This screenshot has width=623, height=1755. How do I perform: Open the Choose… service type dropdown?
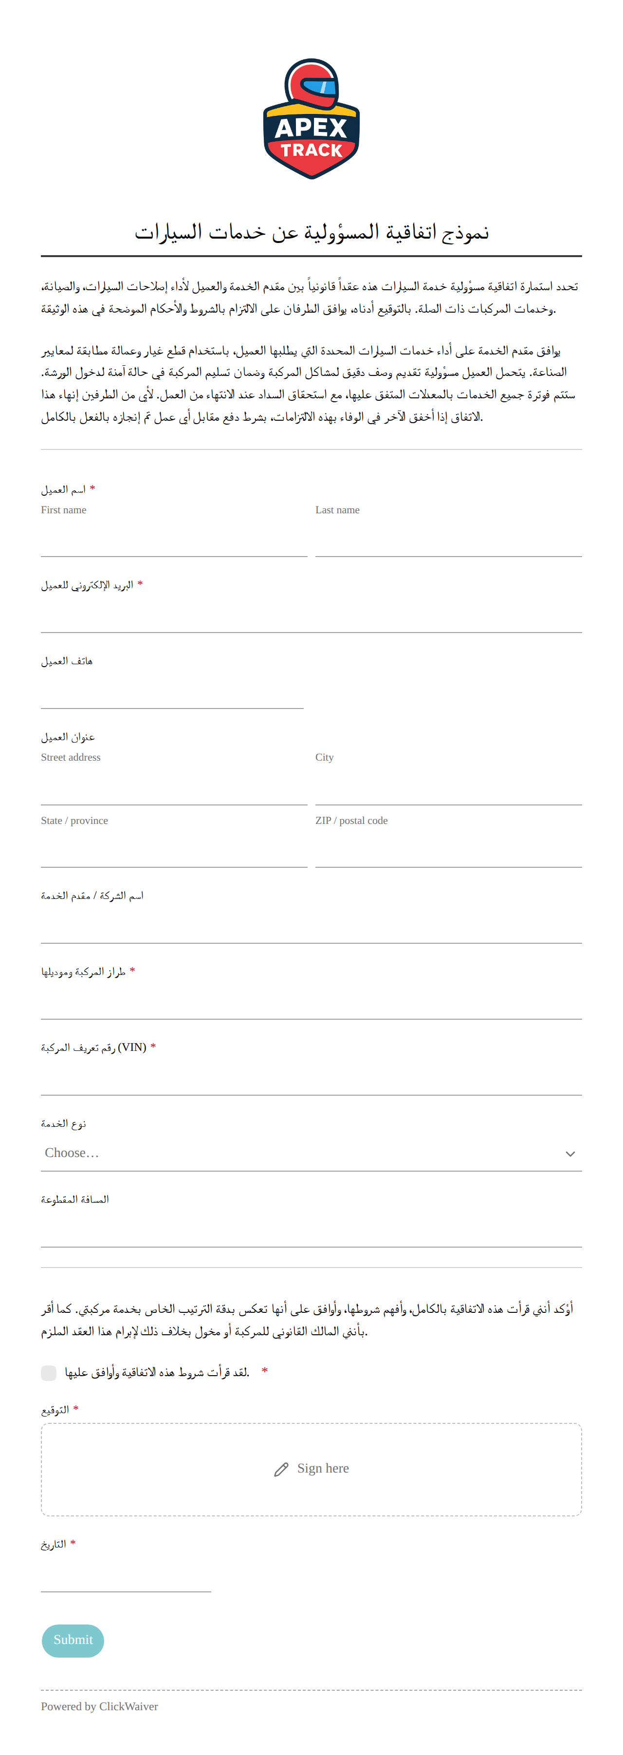[x=311, y=1154]
